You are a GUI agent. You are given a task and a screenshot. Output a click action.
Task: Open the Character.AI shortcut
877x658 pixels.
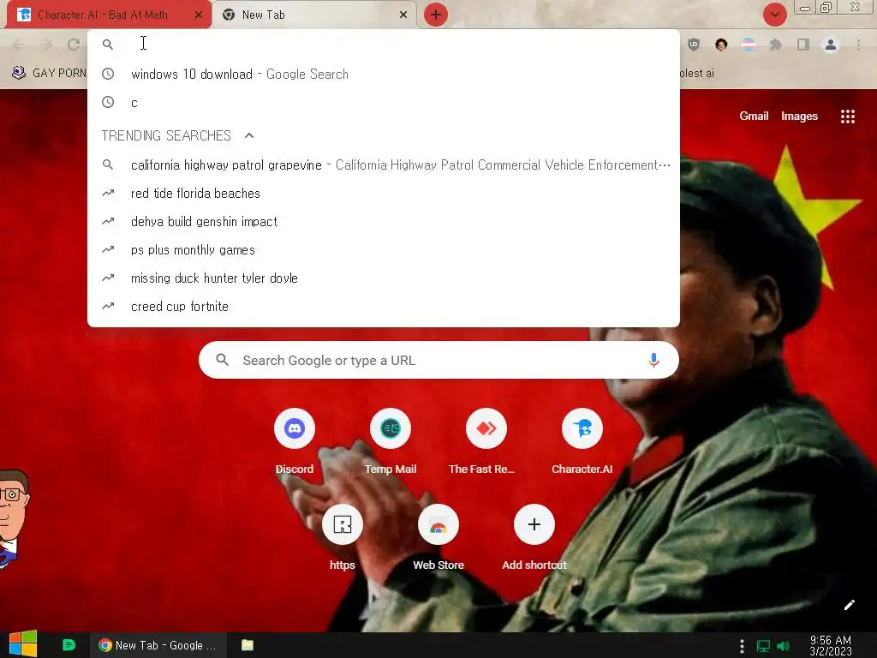pos(582,440)
